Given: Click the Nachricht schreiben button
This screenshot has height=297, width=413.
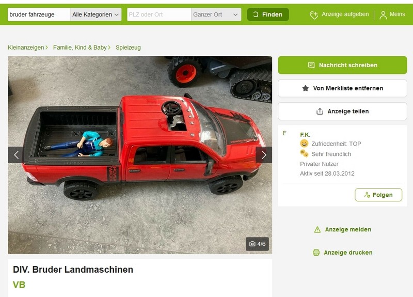Looking at the screenshot, I should pos(342,65).
